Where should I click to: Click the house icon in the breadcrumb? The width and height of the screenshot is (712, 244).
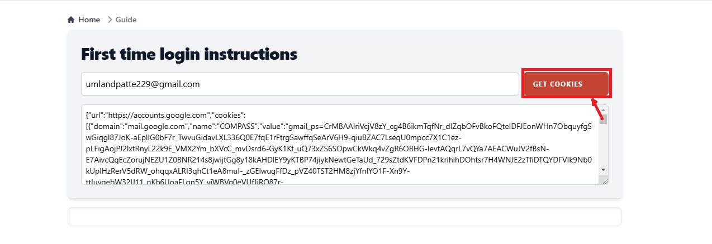(x=71, y=20)
